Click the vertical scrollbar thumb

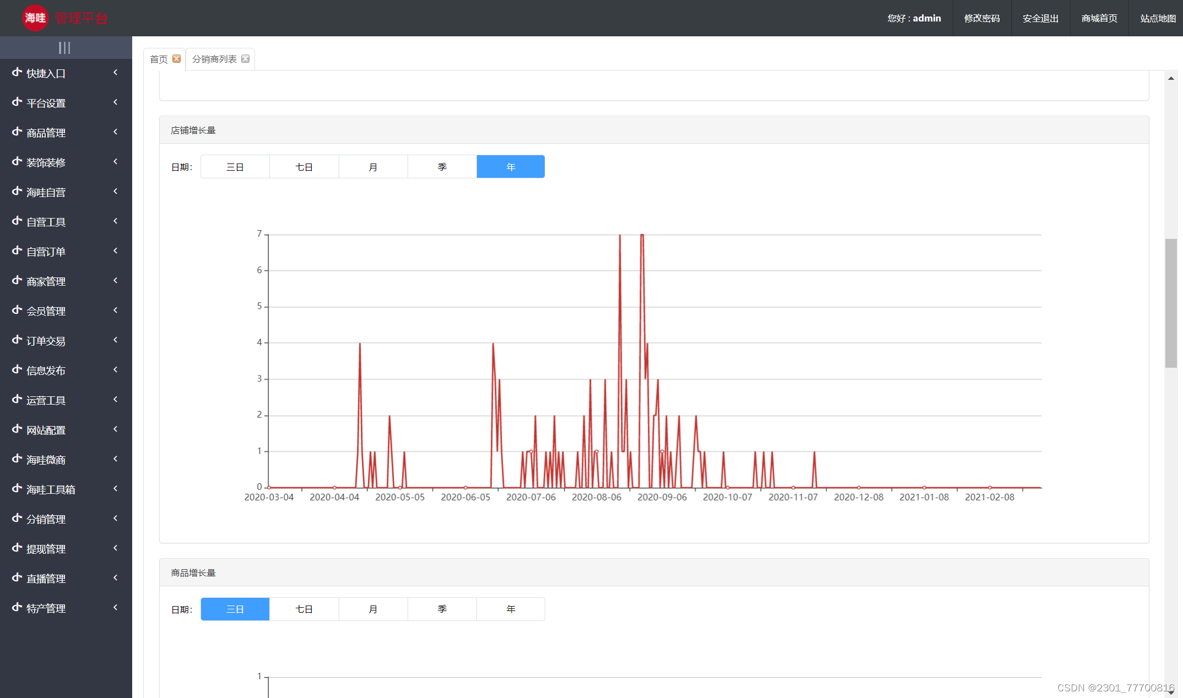click(1171, 303)
